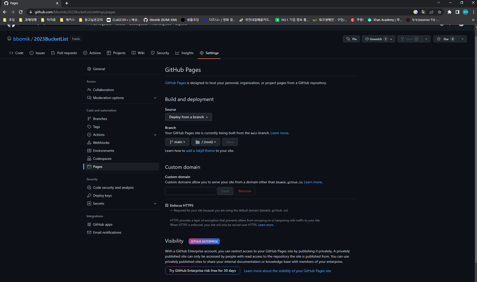Open Branches settings
The image size is (477, 282).
click(122, 119)
